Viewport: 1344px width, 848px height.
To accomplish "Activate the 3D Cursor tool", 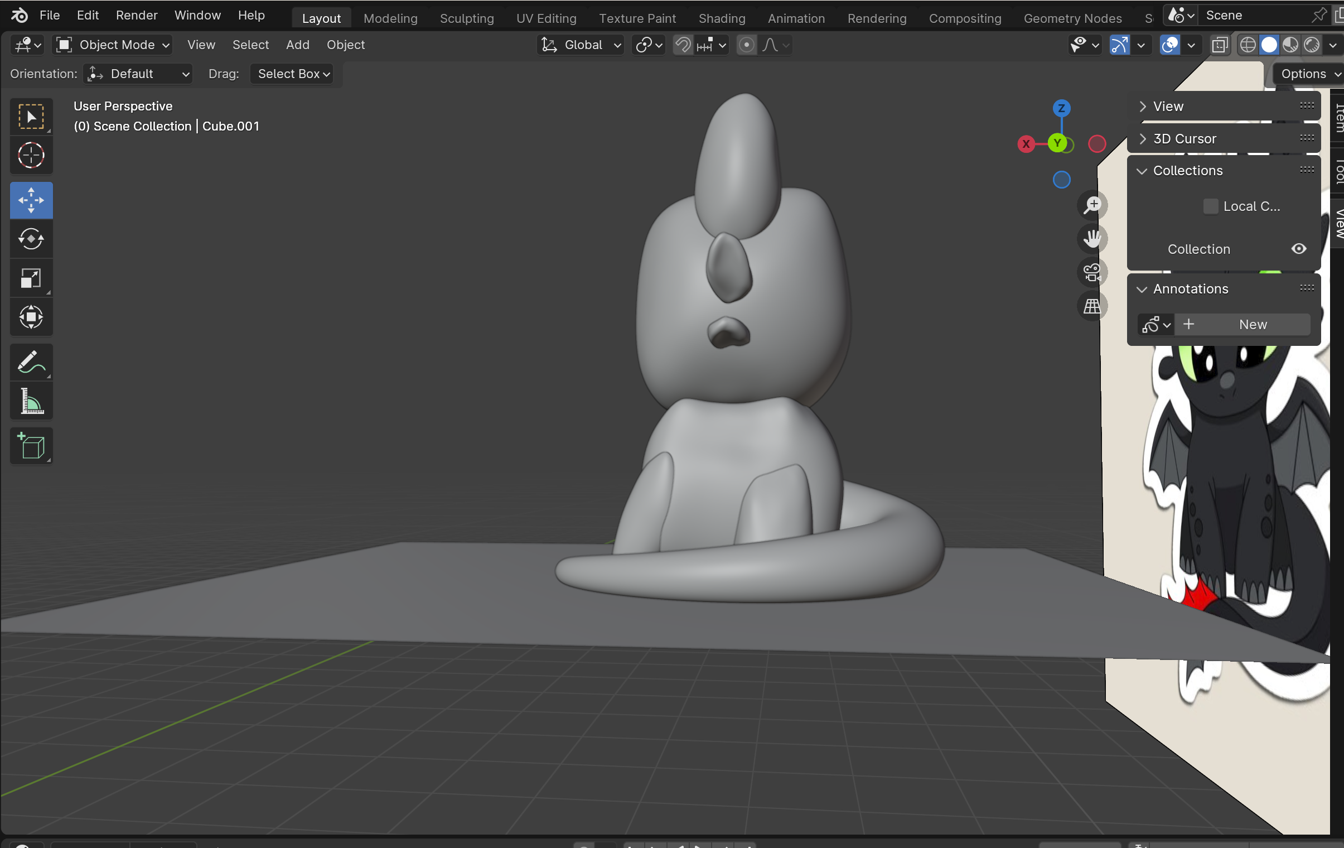I will tap(31, 155).
